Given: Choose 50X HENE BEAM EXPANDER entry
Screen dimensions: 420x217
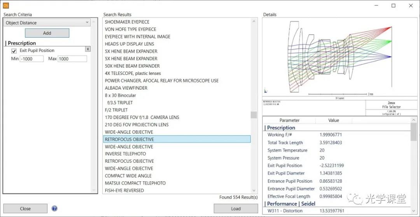Looking at the screenshot, I should pyautogui.click(x=132, y=66).
